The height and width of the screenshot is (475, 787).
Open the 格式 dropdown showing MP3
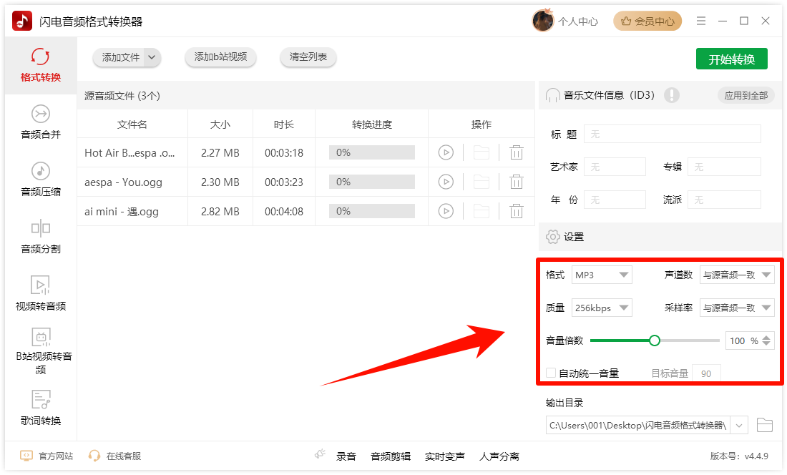click(x=602, y=274)
